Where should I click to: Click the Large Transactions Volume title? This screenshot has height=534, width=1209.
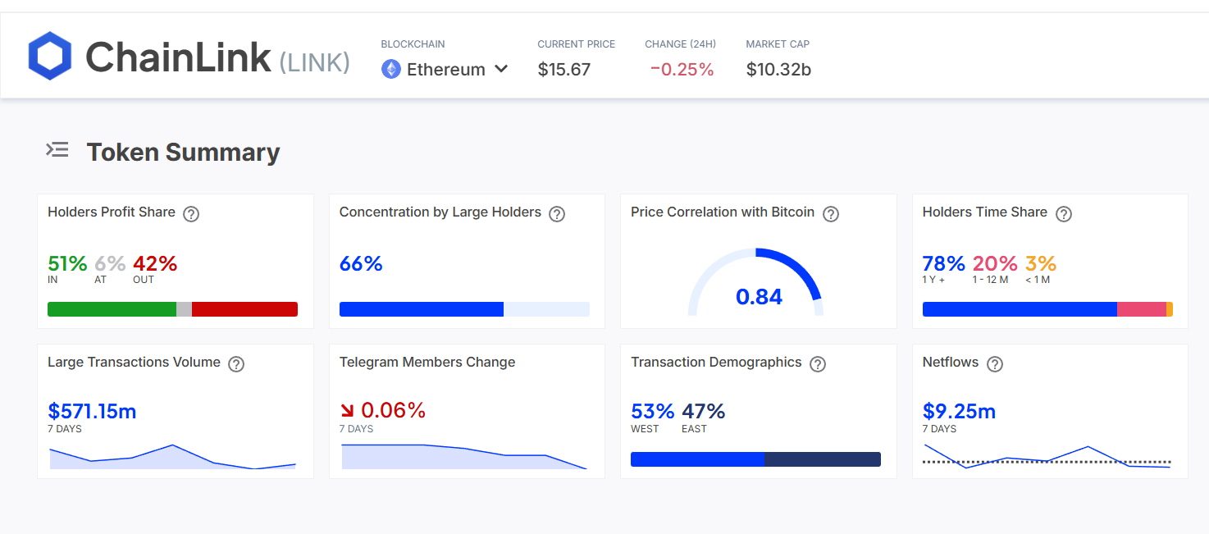[134, 363]
